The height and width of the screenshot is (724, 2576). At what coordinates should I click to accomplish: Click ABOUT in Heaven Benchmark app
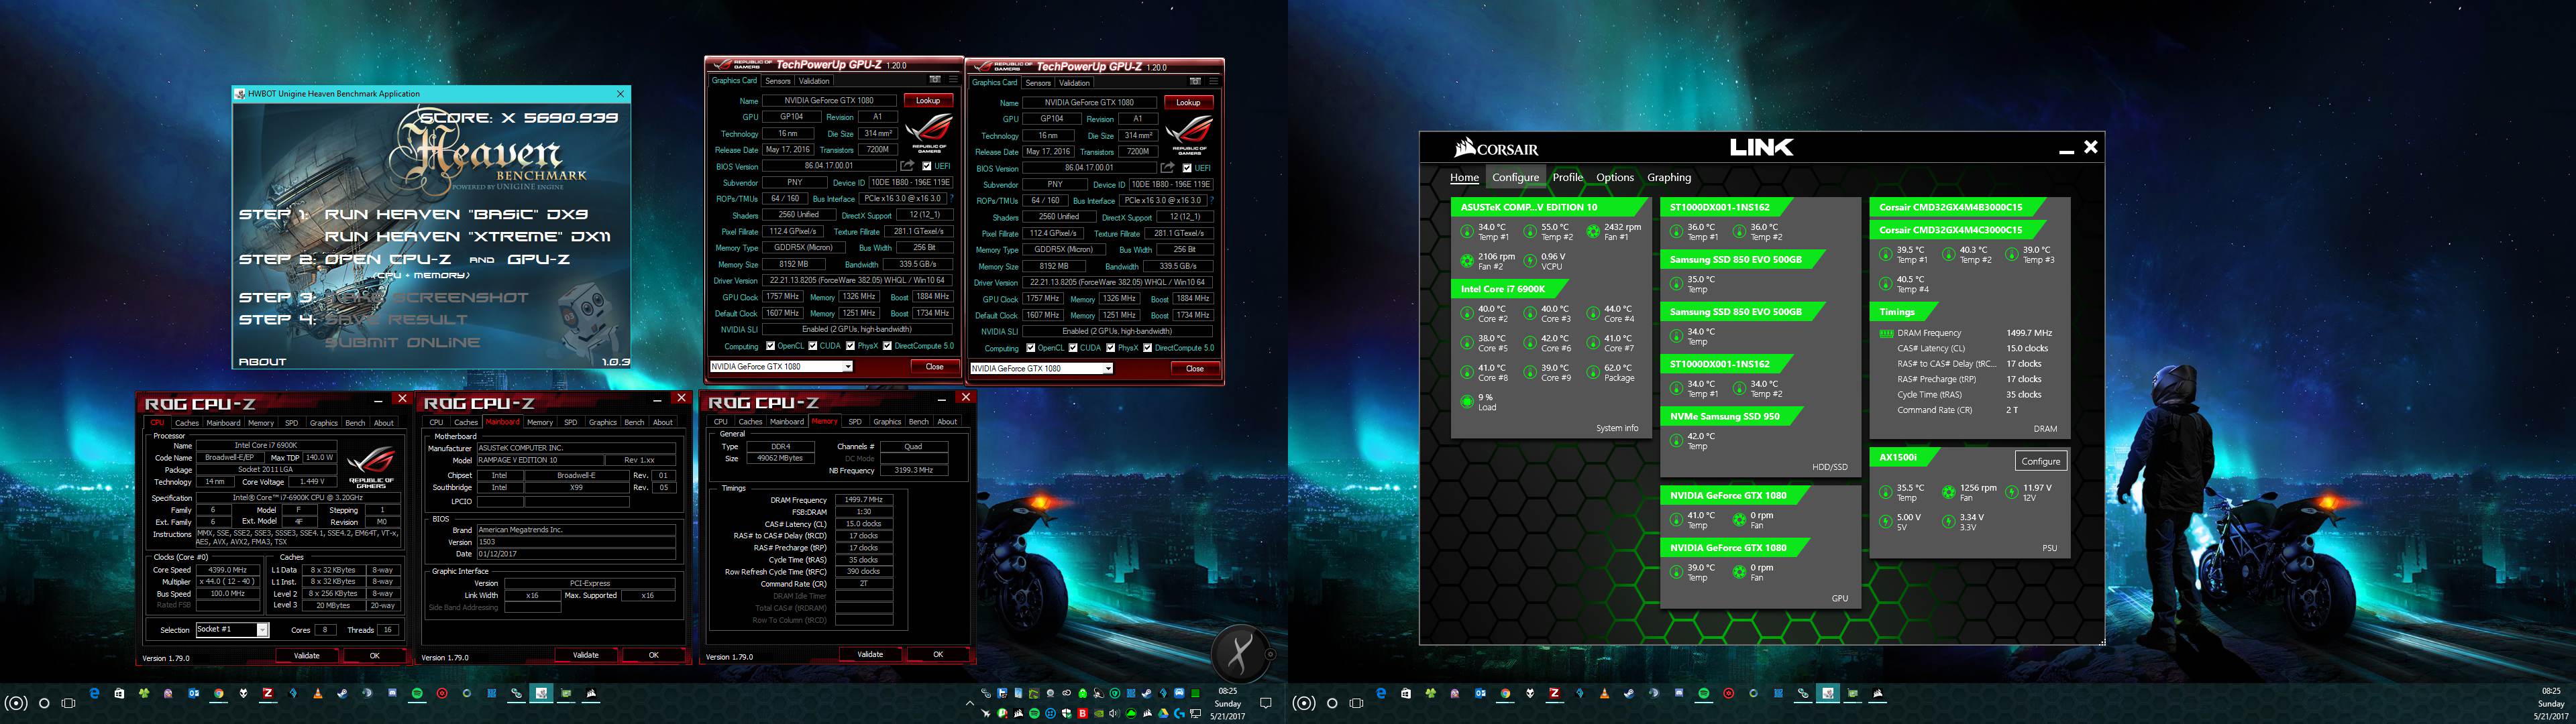click(262, 361)
